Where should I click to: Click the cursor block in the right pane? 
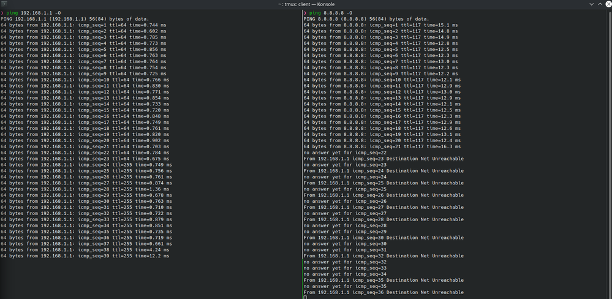[305, 297]
